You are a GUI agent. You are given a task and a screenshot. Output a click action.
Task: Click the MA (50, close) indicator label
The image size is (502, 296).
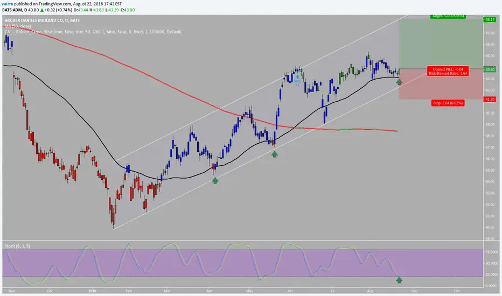pyautogui.click(x=18, y=26)
